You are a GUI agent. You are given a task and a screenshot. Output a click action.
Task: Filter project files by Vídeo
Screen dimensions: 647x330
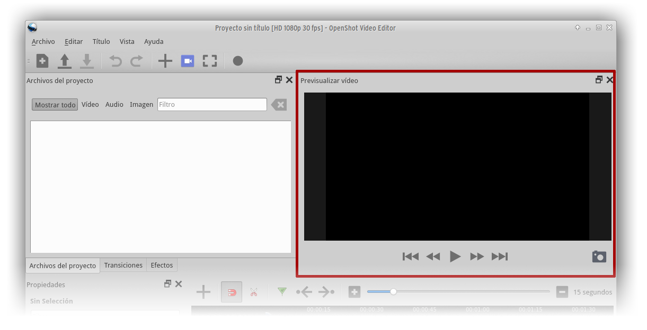tap(90, 105)
